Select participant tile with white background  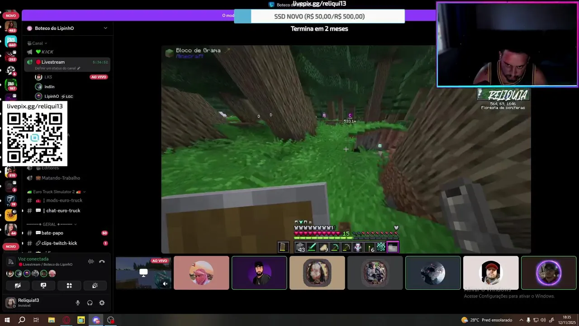491,273
